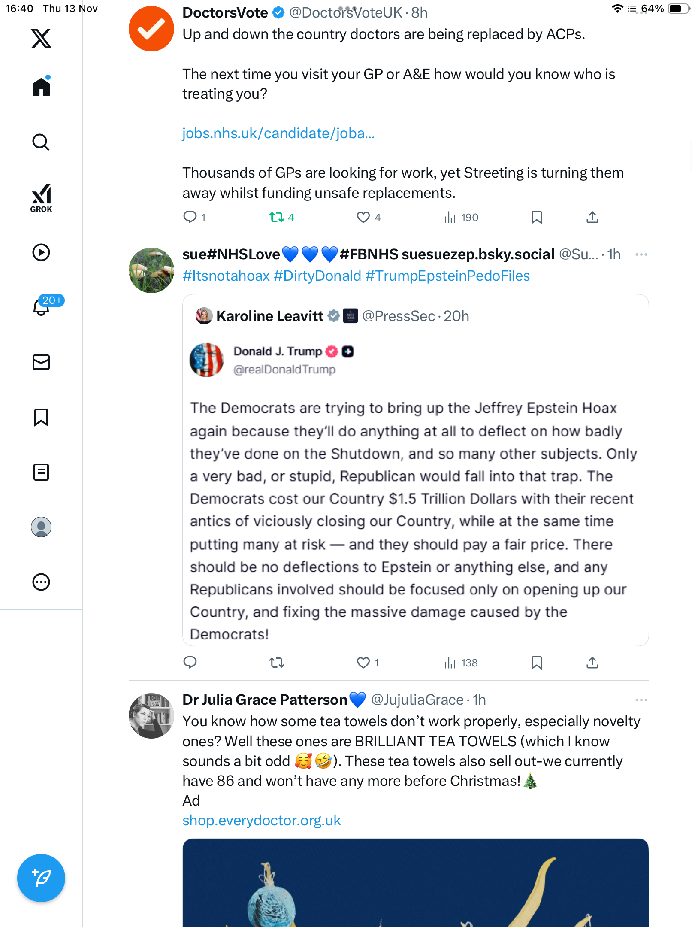This screenshot has height=927, width=695.
Task: Open the video tab in sidebar
Action: (x=41, y=252)
